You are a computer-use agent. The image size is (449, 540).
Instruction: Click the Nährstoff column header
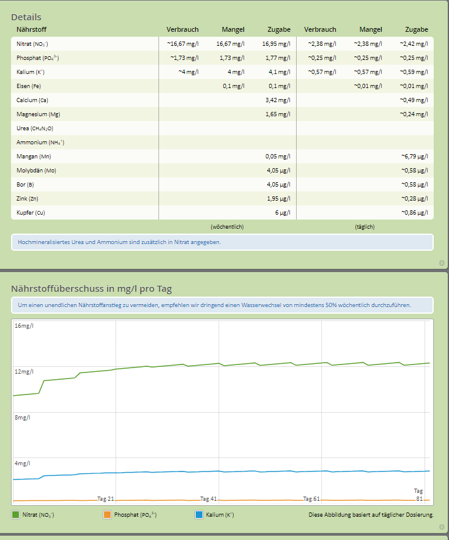pyautogui.click(x=31, y=29)
